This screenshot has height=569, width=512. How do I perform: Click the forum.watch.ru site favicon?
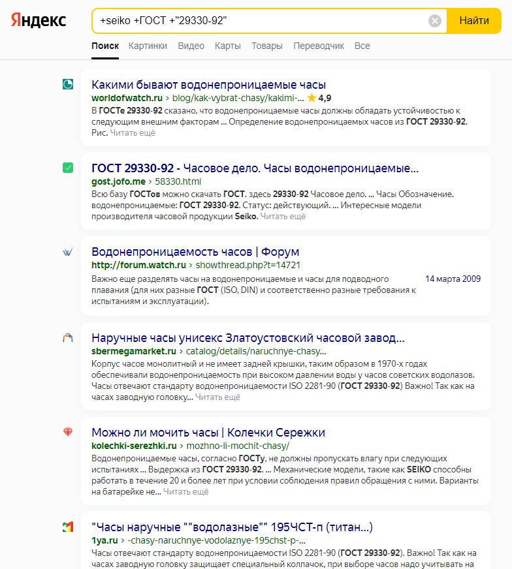click(68, 252)
